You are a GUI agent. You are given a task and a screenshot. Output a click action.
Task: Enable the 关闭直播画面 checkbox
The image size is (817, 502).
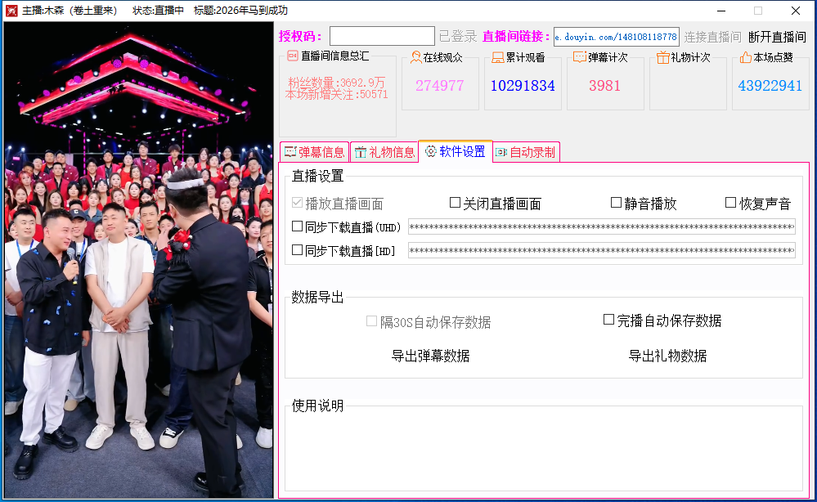point(455,203)
